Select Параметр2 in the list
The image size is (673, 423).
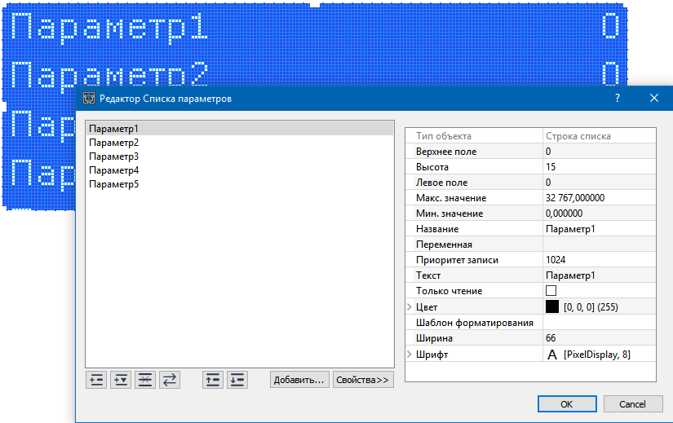(x=240, y=143)
